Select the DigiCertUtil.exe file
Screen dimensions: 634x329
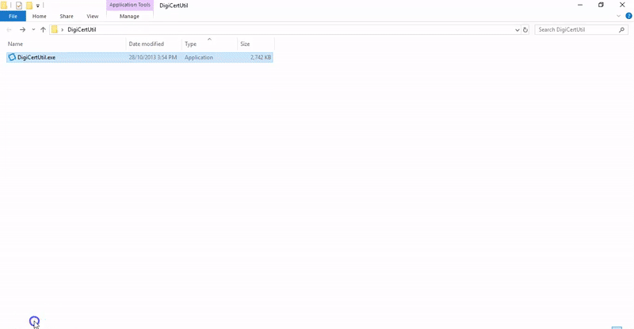tap(139, 57)
